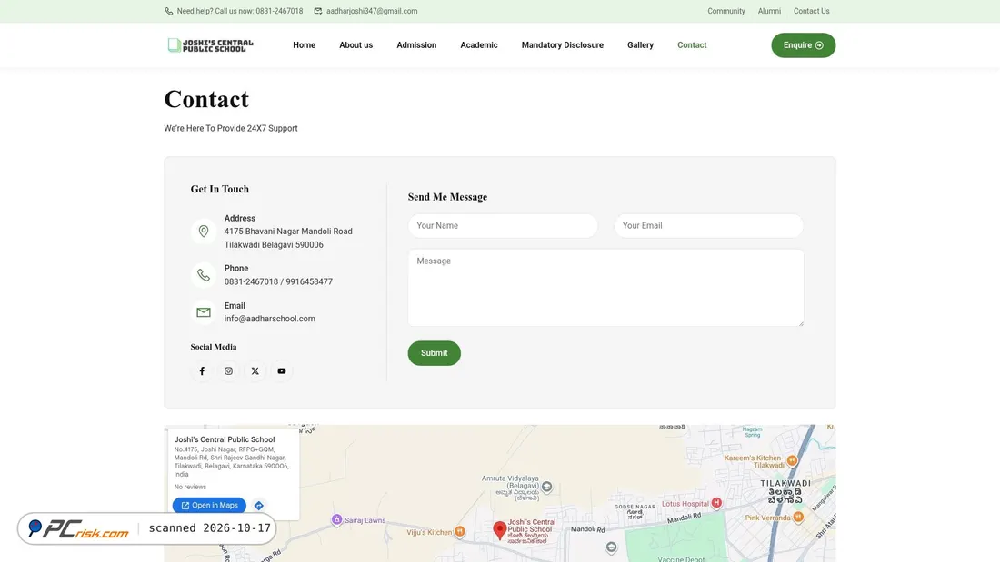Click the Vijju's Kitchen map marker
The height and width of the screenshot is (562, 1000).
click(460, 531)
